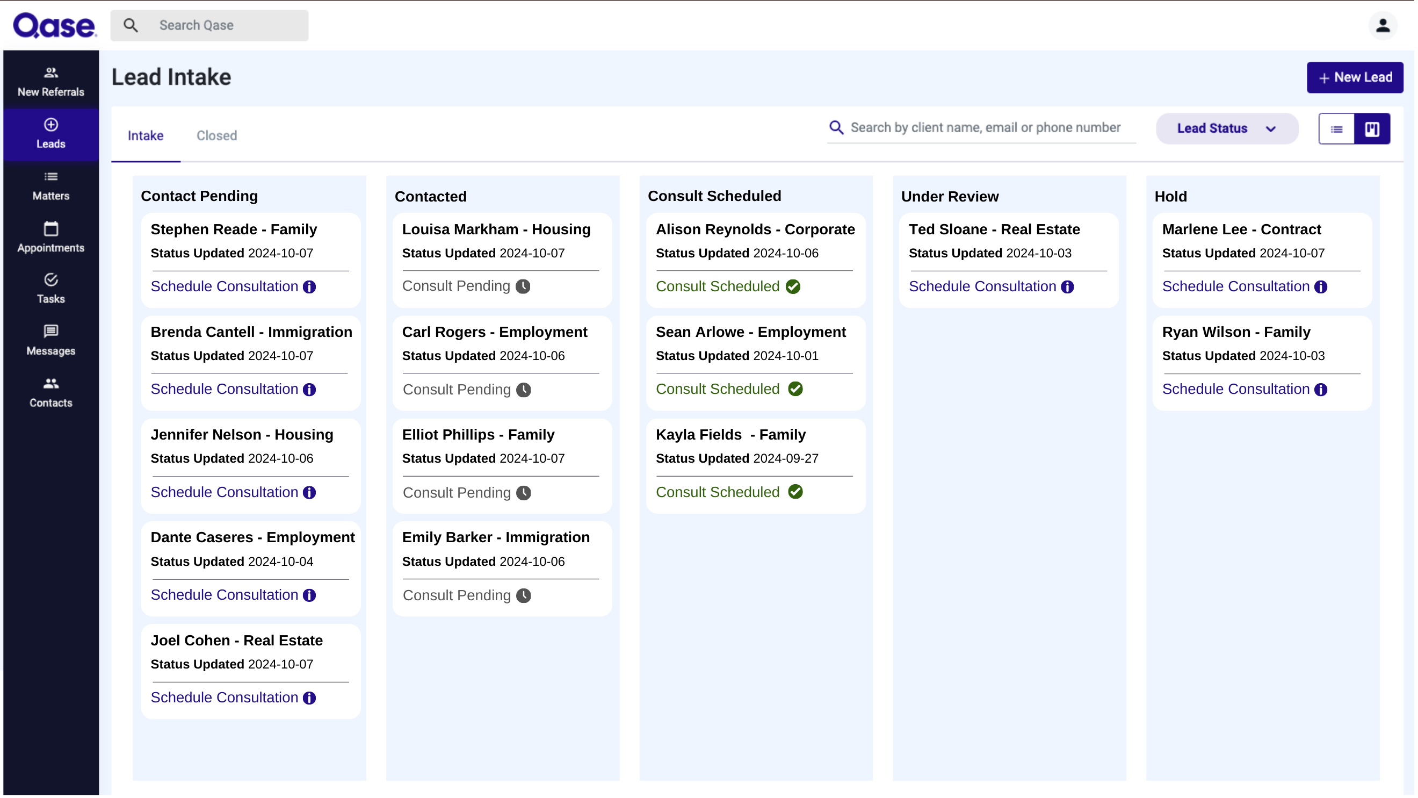
Task: Click green checkmark on Alison Reynolds card
Action: click(794, 287)
